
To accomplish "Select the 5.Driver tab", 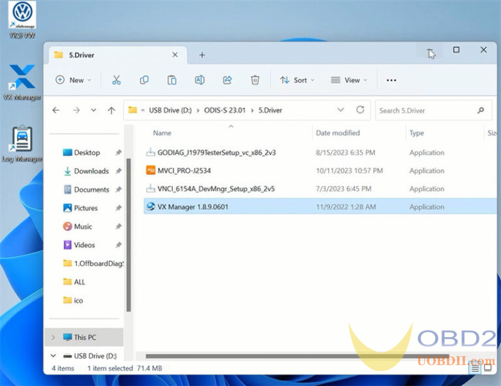I will pos(118,55).
